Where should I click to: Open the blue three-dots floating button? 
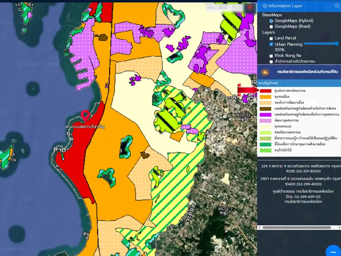pyautogui.click(x=333, y=251)
